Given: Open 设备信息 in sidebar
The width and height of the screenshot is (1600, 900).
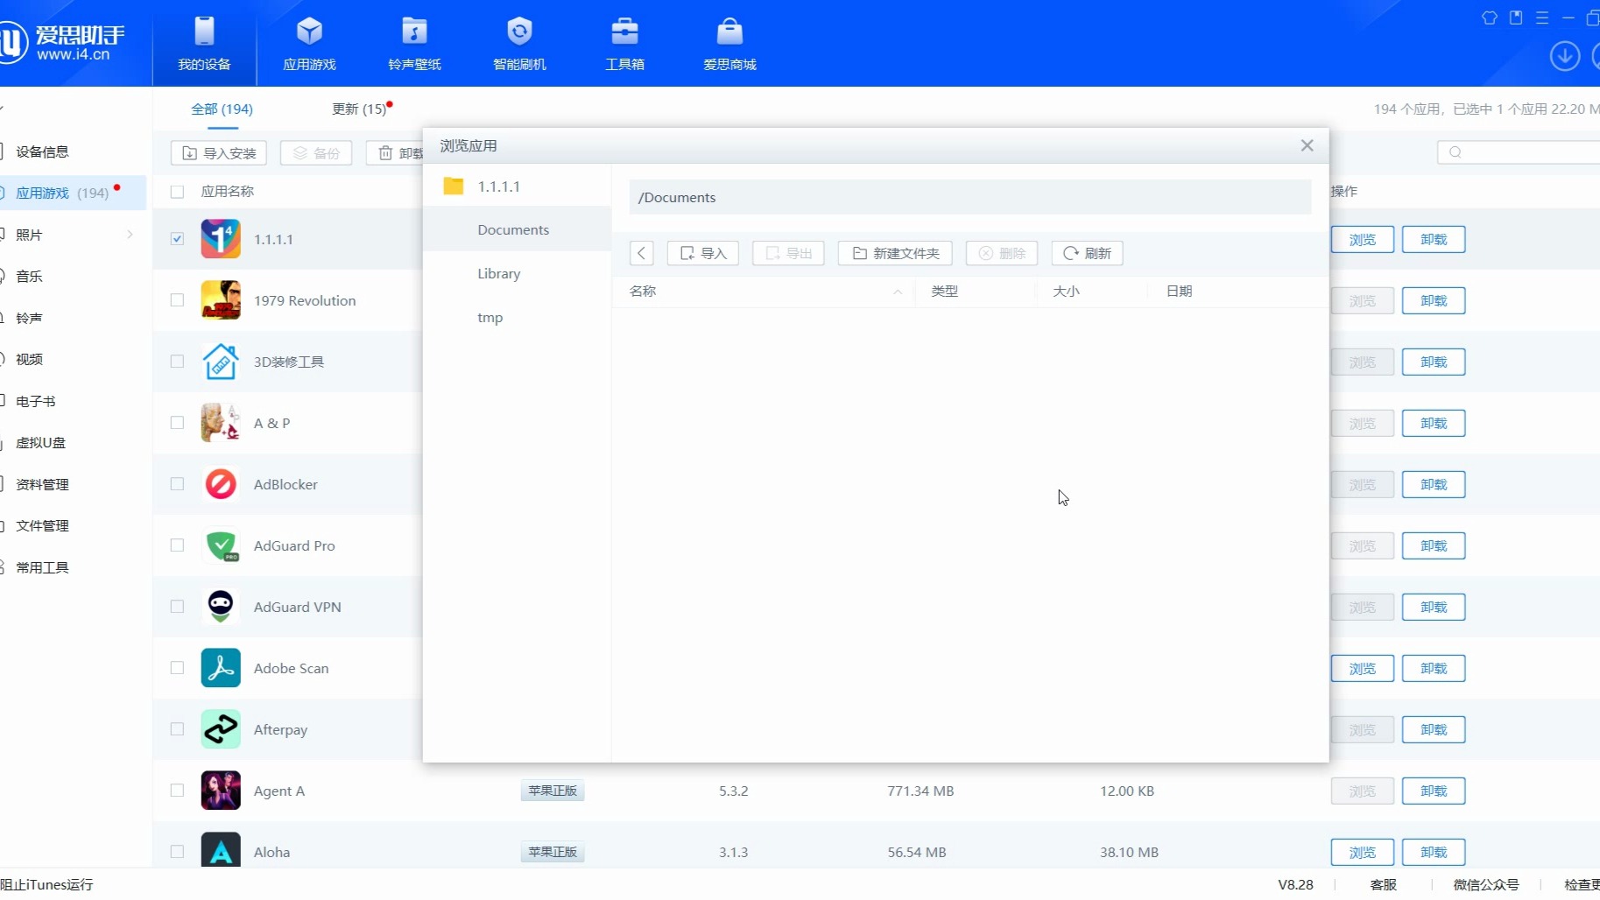Looking at the screenshot, I should pos(42,151).
